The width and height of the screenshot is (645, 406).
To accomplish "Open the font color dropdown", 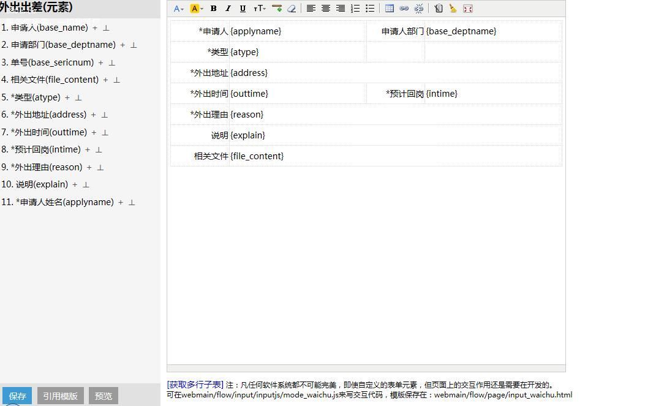I will (179, 9).
